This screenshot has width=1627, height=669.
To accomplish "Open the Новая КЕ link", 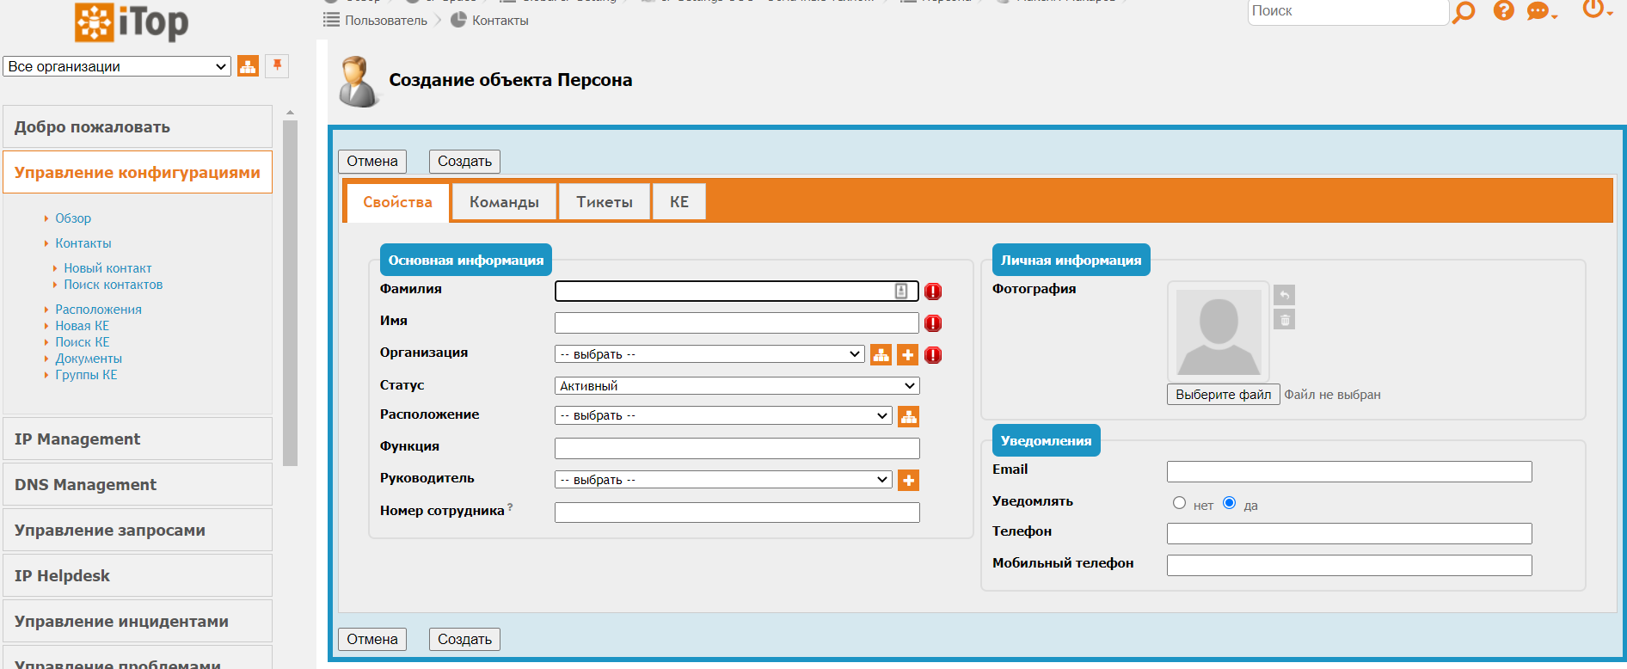I will pyautogui.click(x=82, y=326).
